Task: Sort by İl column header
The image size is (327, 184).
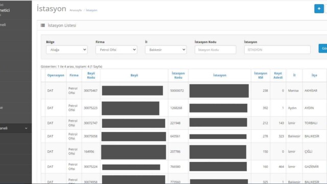Action: click(x=294, y=75)
